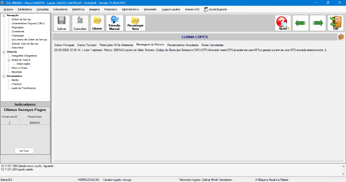Click the VistoSoft title bar app icon
The image size is (346, 182).
pos(2,3)
